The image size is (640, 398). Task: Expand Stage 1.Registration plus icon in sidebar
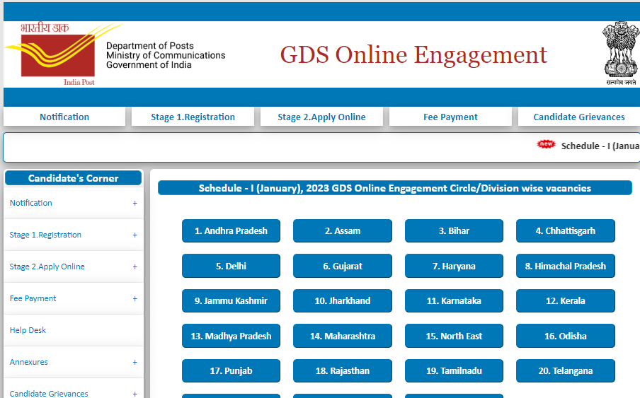coord(135,235)
